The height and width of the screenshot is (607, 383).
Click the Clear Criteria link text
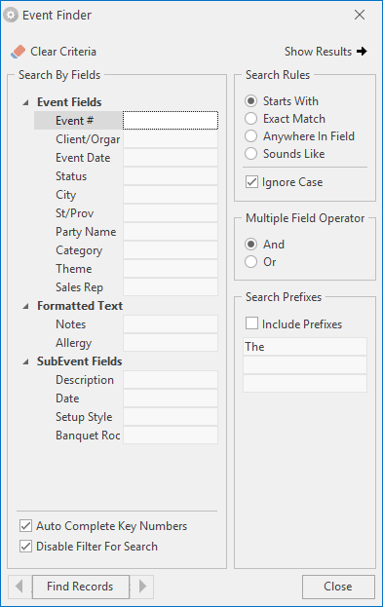pos(63,52)
